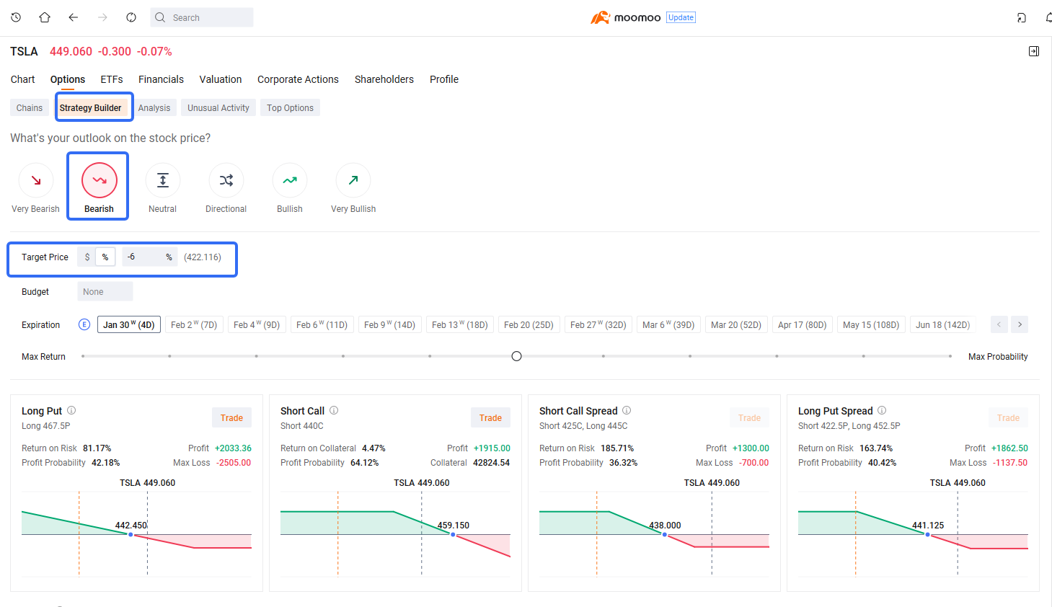Select the Neutral outlook icon

tap(163, 180)
